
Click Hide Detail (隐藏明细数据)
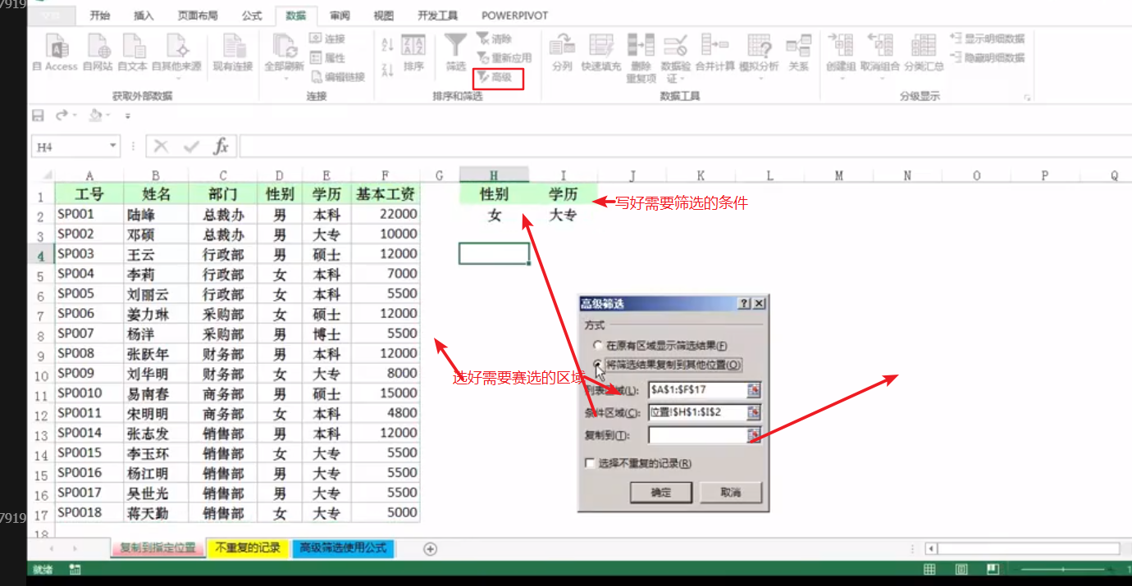coord(988,58)
